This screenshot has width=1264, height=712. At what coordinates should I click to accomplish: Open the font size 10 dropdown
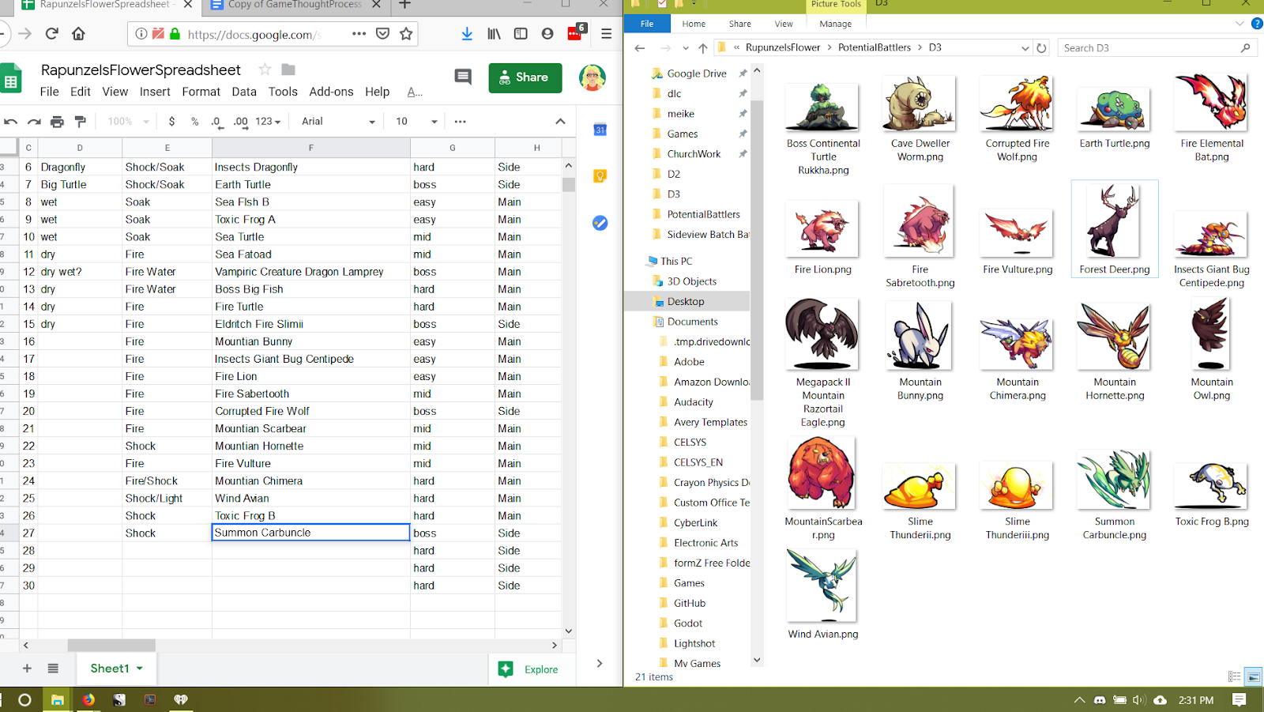point(416,122)
